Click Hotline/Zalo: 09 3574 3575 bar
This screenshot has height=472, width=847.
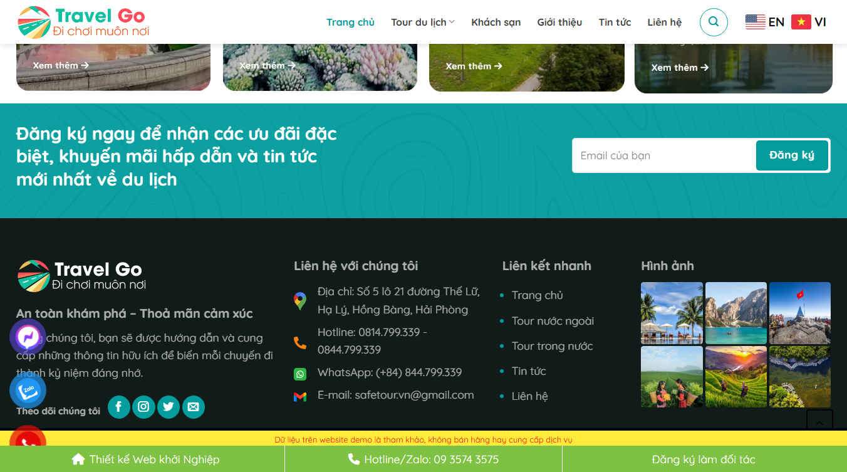[x=423, y=459]
